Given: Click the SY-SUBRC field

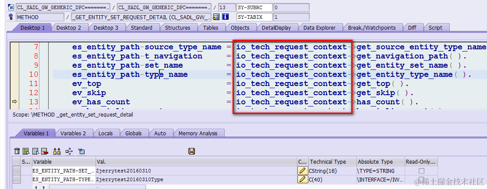Looking at the screenshot, I should pyautogui.click(x=254, y=7).
